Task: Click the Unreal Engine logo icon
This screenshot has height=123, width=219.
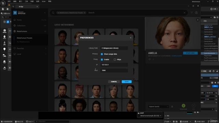Action: point(3,3)
